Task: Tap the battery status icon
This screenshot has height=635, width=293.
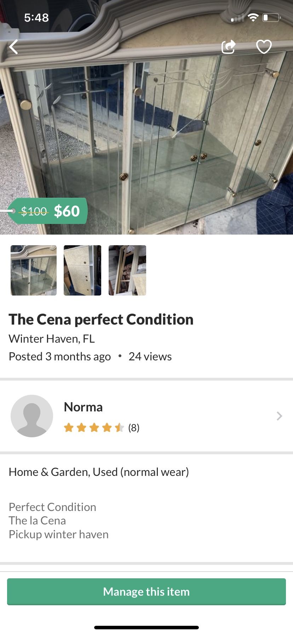Action: point(271,17)
